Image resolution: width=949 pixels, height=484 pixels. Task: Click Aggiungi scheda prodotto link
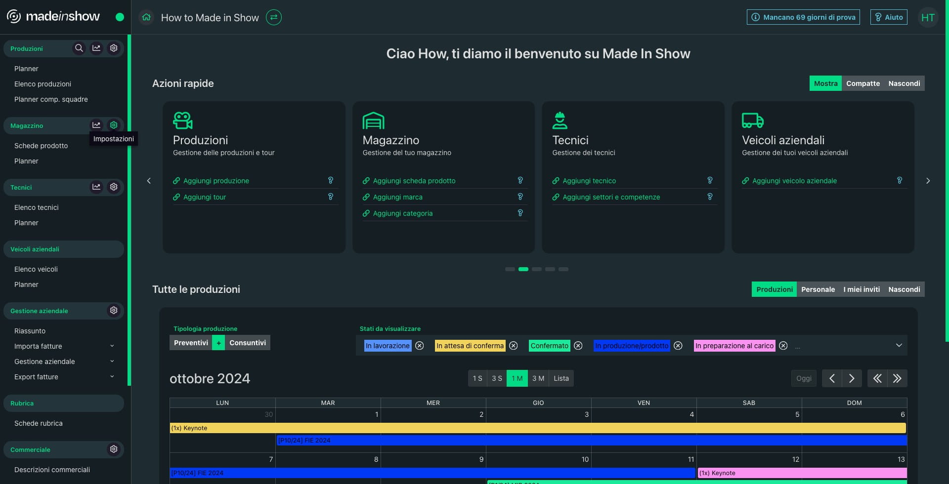[x=414, y=181]
